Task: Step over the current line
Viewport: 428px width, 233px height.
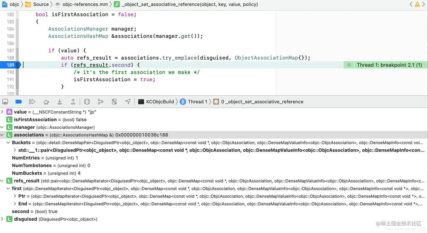Action: point(46,102)
